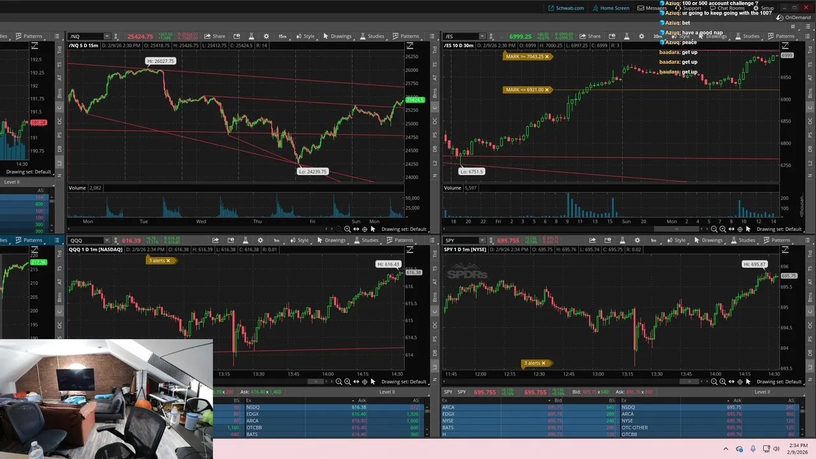This screenshot has width=816, height=459.
Task: Open the Drawings menu on QQQ chart
Action: 331,240
